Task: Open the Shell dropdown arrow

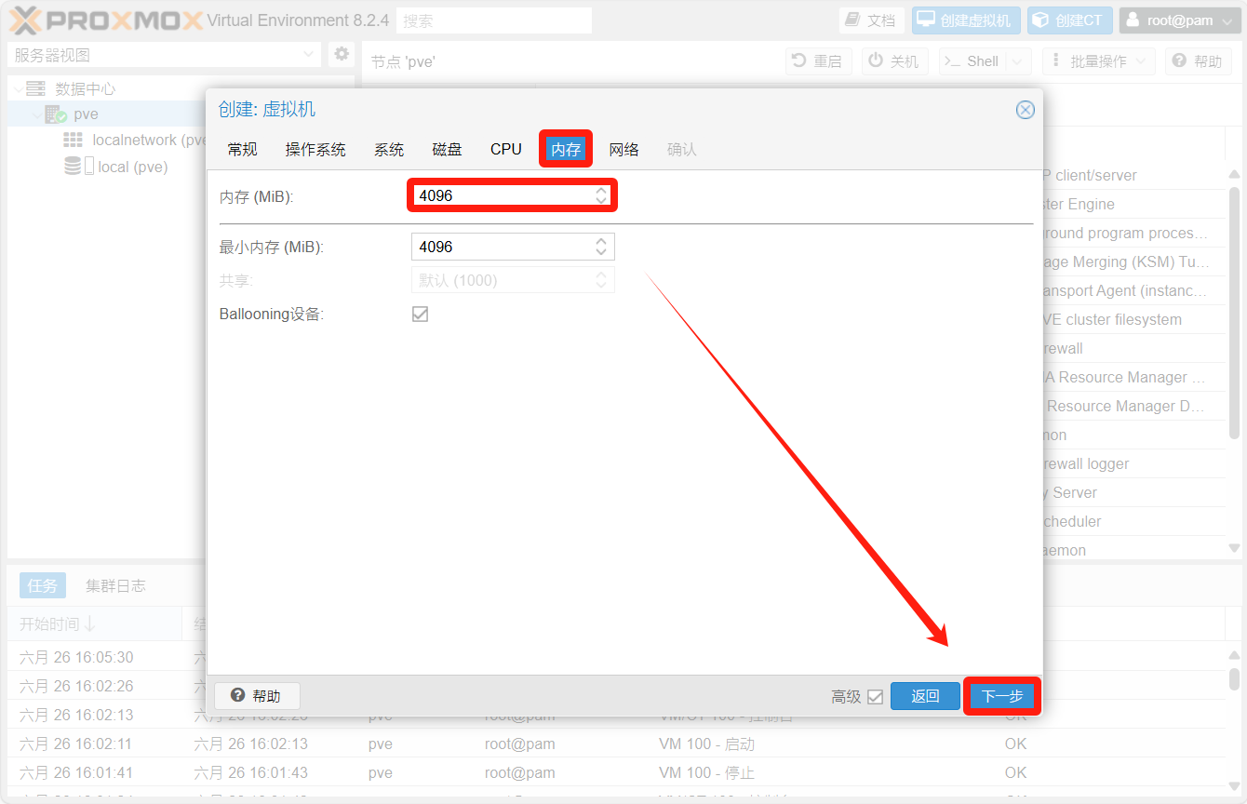Action: coord(1018,61)
